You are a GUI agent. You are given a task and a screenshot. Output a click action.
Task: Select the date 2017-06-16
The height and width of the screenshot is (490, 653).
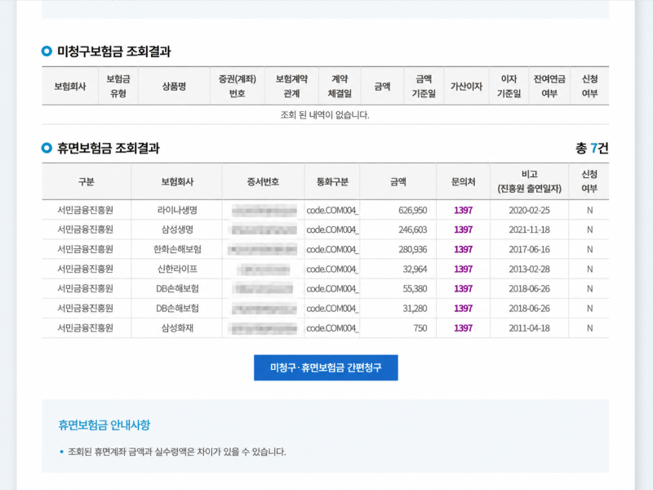[529, 249]
